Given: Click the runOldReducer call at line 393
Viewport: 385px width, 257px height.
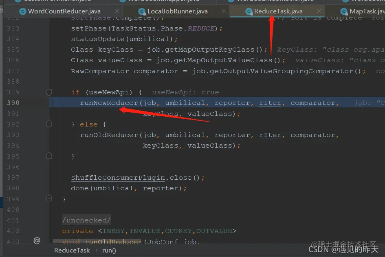Looking at the screenshot, I should (109, 135).
